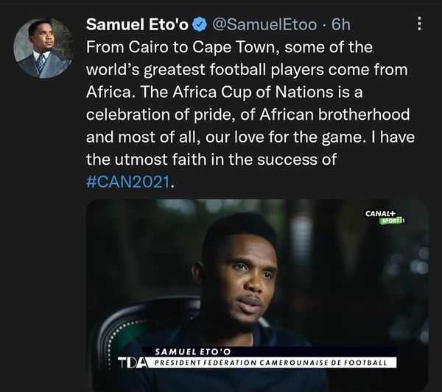Click the 6h tweet timestamp
The width and height of the screenshot is (442, 392).
tap(341, 25)
